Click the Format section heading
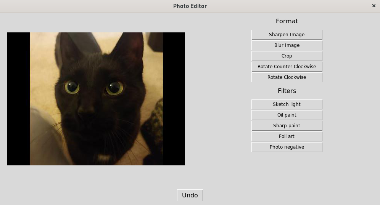 [x=287, y=21]
